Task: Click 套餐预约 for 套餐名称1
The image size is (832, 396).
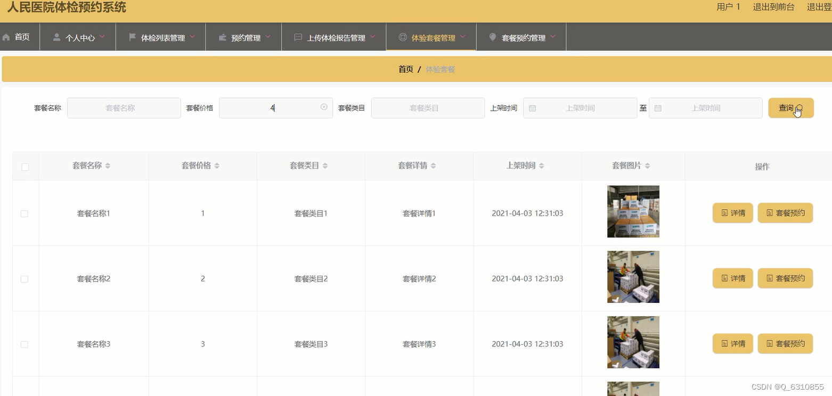Action: [x=785, y=213]
